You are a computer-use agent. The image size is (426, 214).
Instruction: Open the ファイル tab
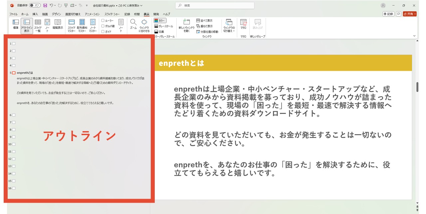pyautogui.click(x=13, y=14)
